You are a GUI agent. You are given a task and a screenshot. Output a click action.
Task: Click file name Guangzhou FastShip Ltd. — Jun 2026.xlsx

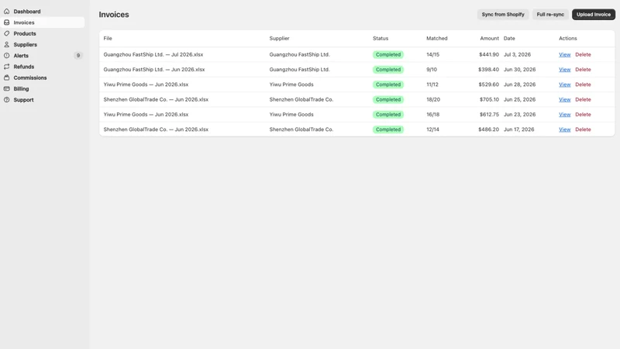click(153, 70)
